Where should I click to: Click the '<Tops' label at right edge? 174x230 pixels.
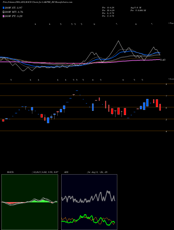coord(171,23)
